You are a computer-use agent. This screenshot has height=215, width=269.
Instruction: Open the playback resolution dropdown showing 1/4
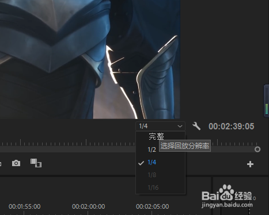coord(160,126)
